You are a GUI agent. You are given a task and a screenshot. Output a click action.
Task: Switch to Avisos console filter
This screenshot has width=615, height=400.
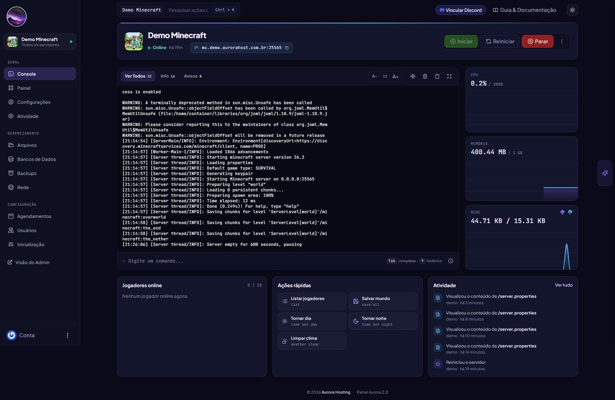point(192,76)
